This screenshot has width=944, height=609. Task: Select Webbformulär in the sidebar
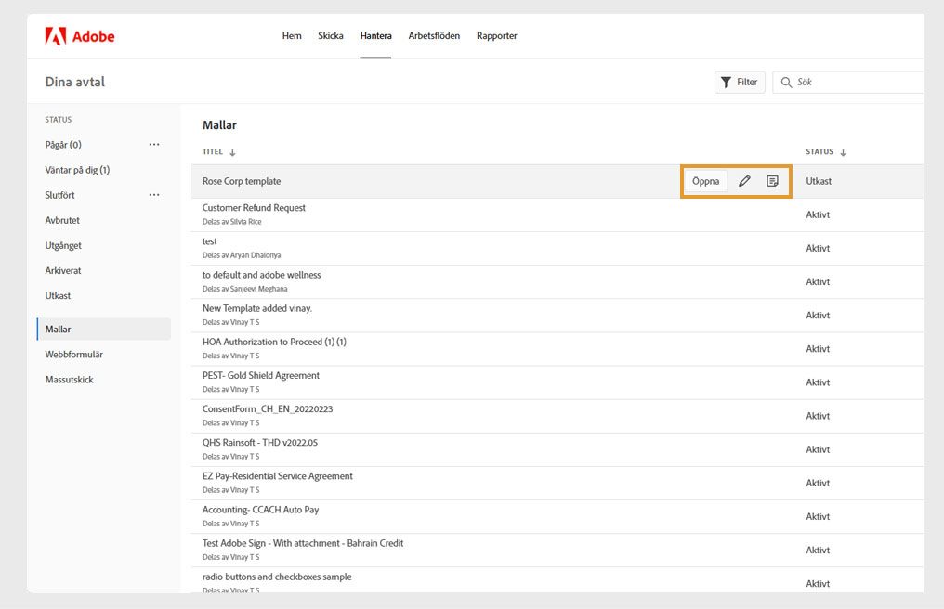point(74,355)
